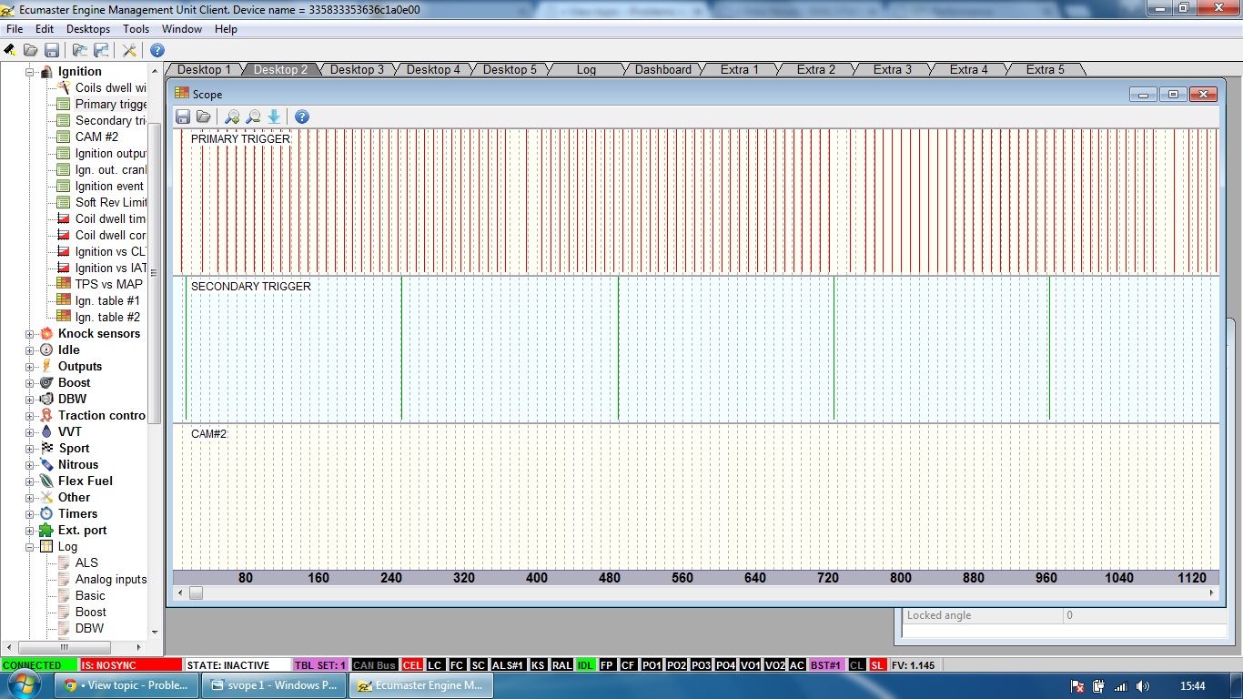Click the Scope save icon

click(183, 116)
